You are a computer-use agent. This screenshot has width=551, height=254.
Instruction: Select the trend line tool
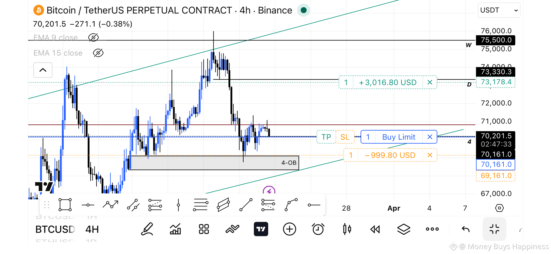[133, 205]
